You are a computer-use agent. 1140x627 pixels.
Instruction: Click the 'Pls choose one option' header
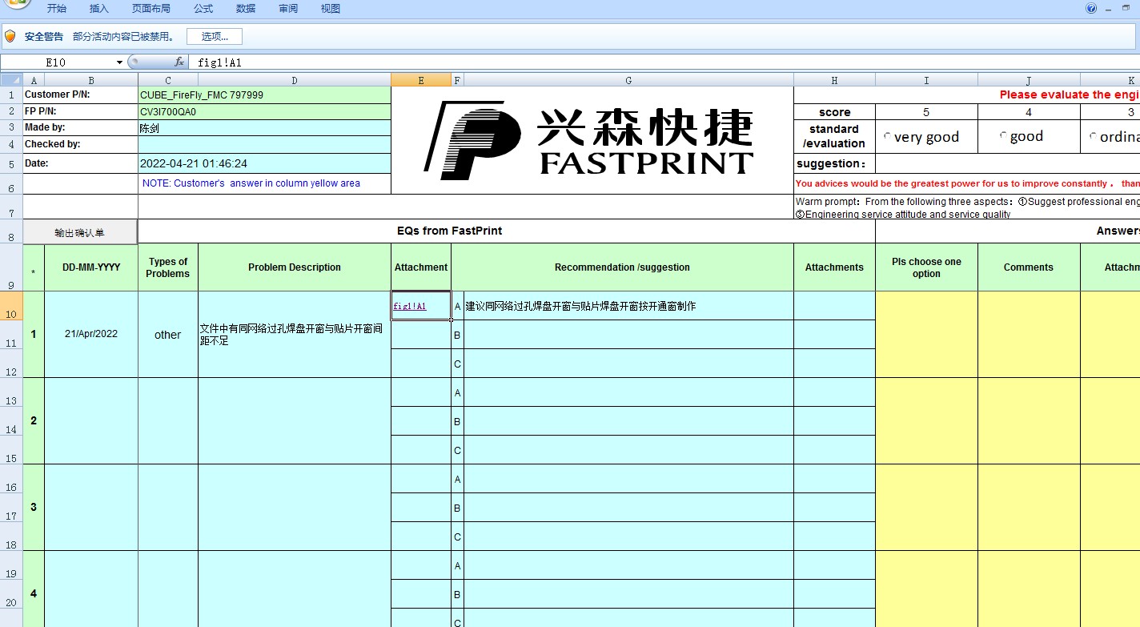(x=926, y=267)
